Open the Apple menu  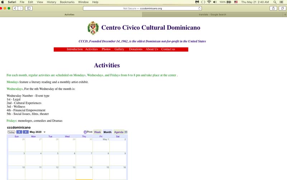click(x=3, y=2)
